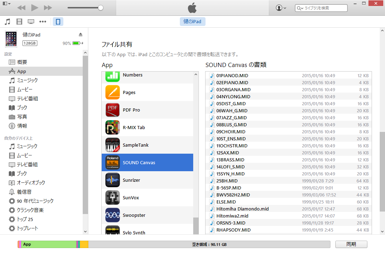Select Swoopster app icon

pos(113,215)
